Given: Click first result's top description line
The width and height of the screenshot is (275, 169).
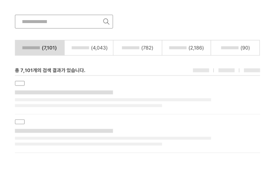Looking at the screenshot, I should [113, 100].
